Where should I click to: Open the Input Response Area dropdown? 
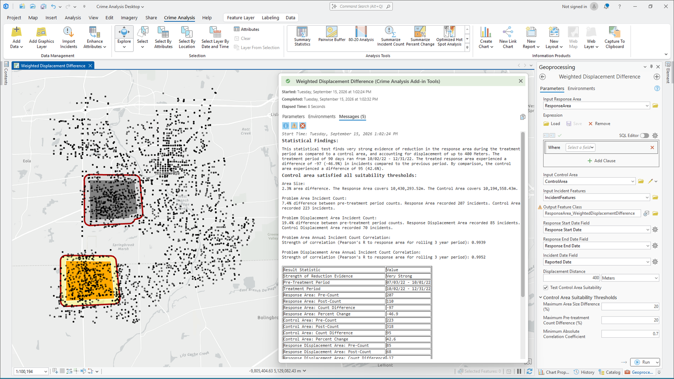pos(647,106)
